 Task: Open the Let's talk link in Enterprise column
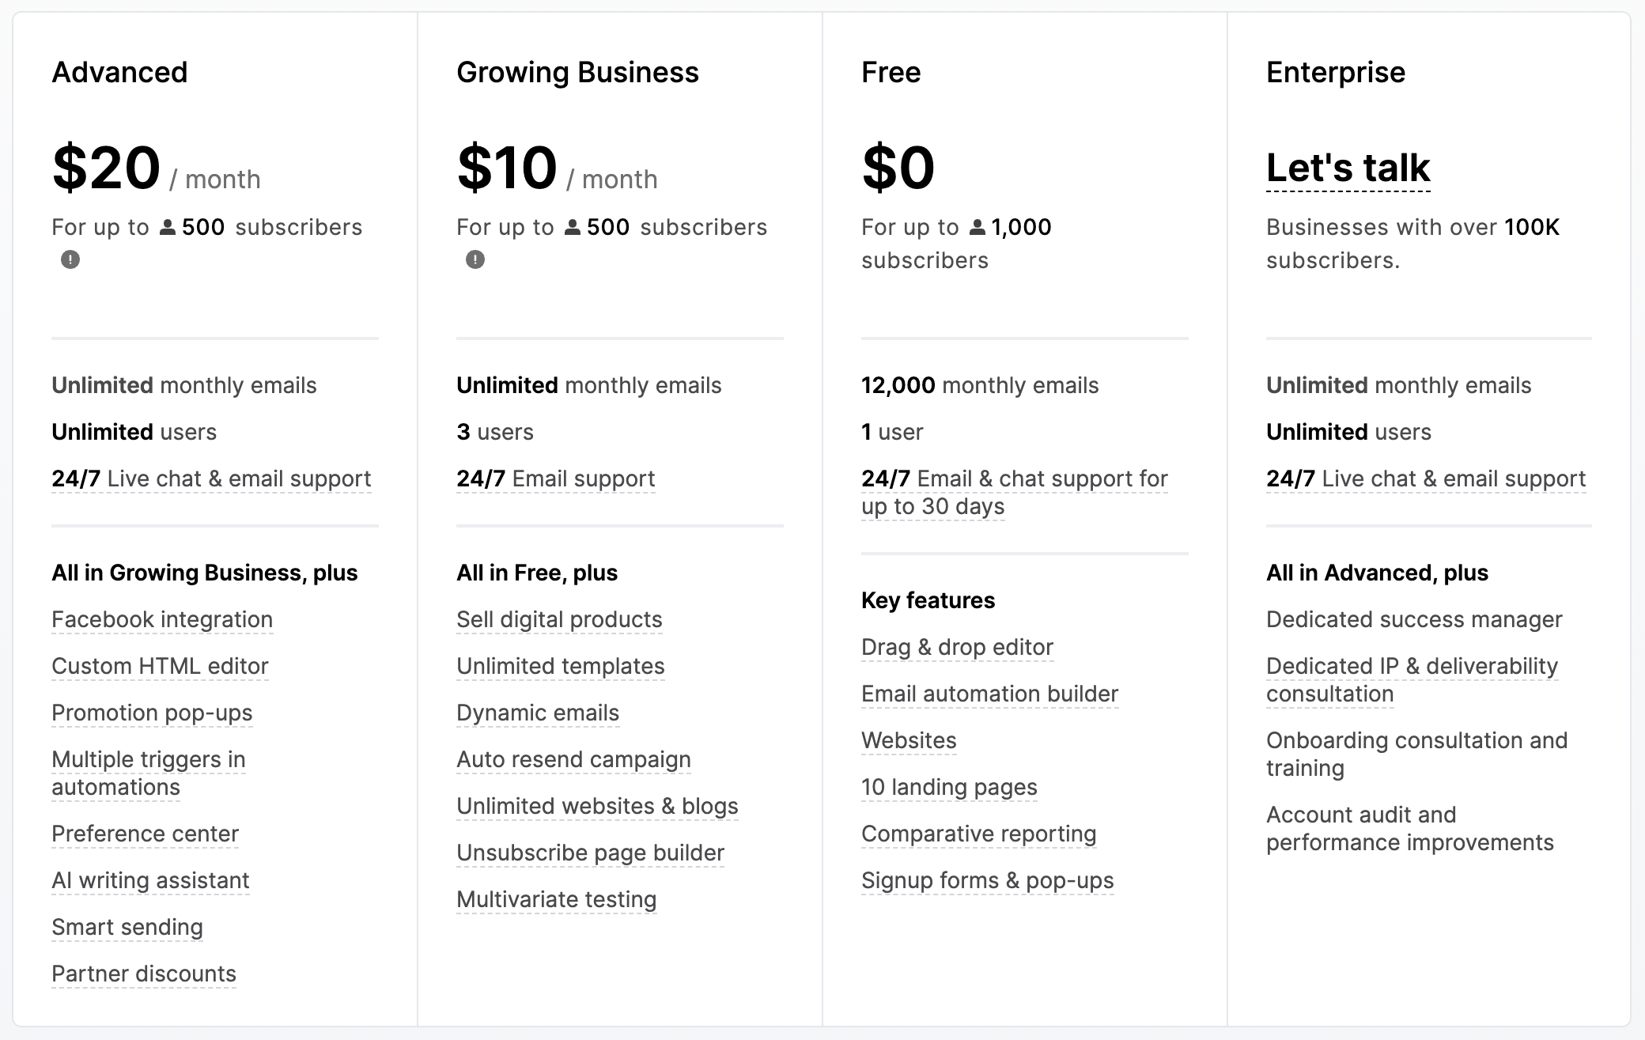pyautogui.click(x=1347, y=167)
